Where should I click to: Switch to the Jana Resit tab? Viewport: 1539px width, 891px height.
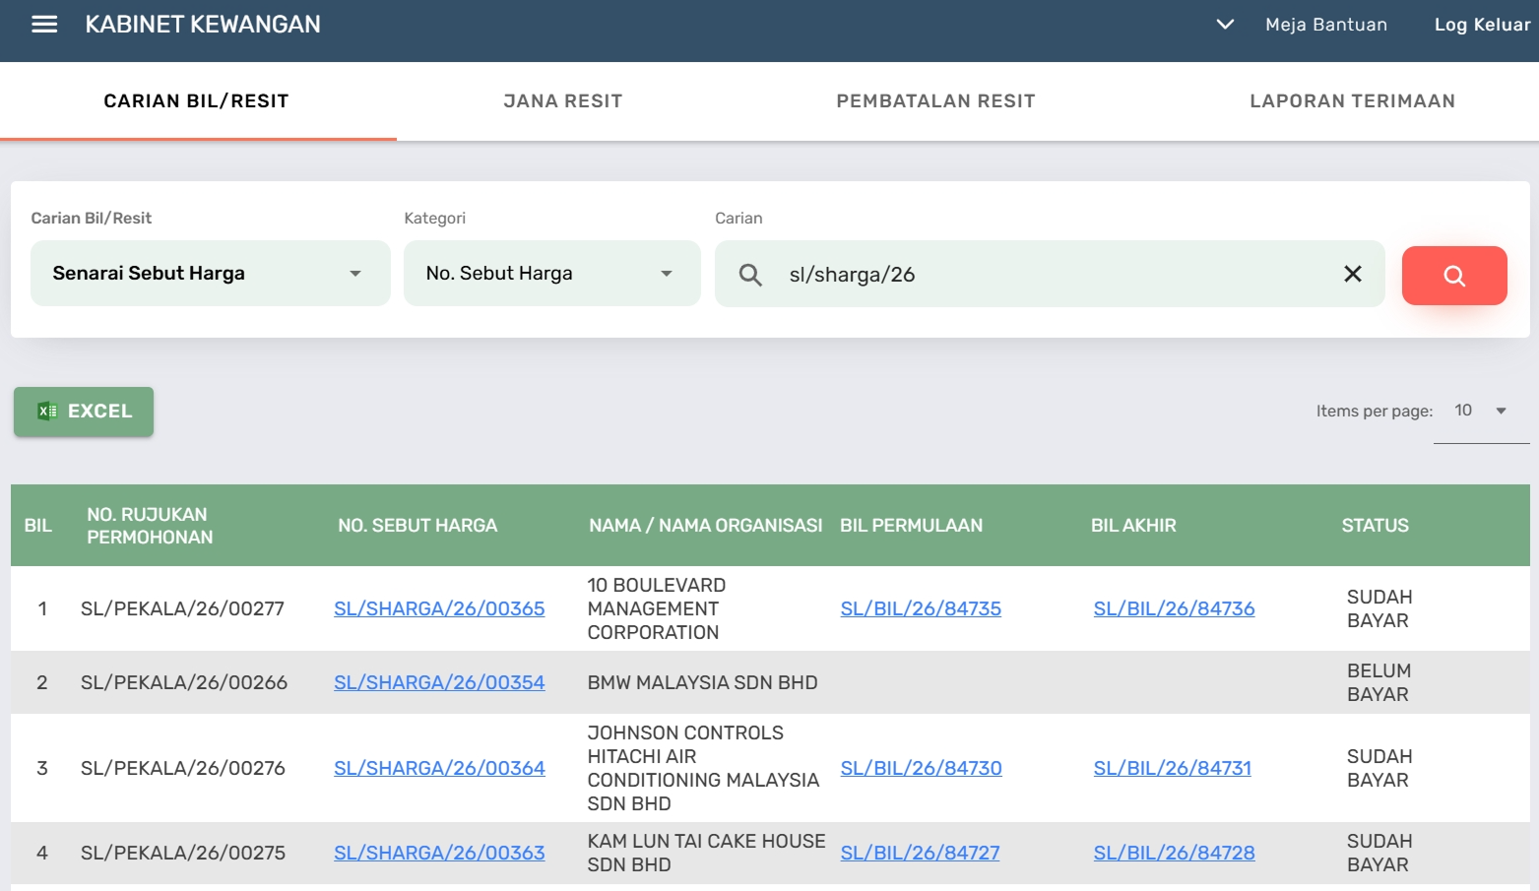click(563, 101)
